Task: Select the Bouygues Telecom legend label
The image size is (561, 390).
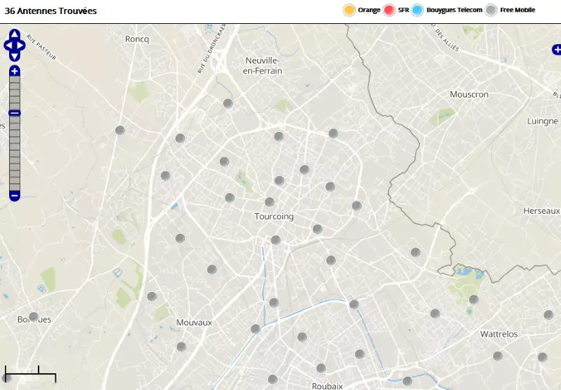Action: [x=454, y=10]
